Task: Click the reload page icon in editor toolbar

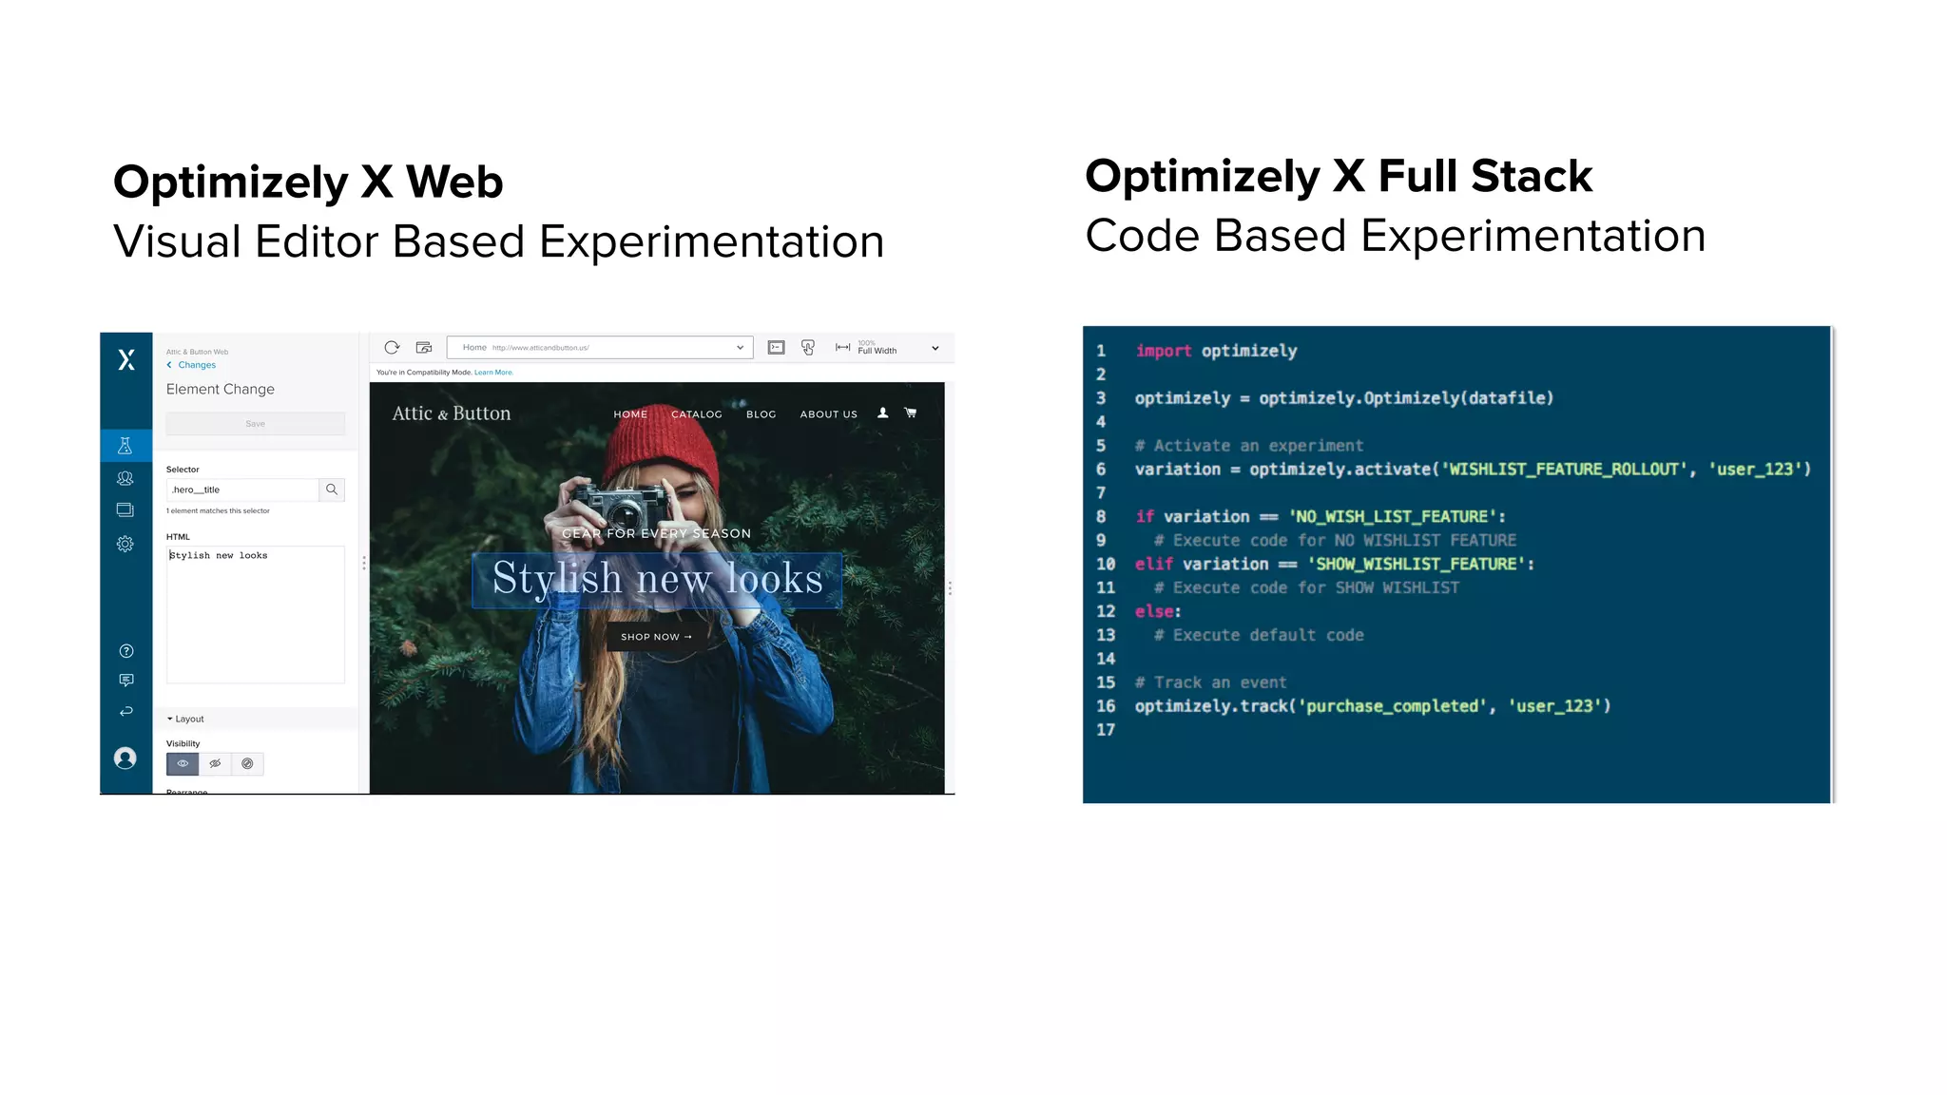Action: pos(392,348)
